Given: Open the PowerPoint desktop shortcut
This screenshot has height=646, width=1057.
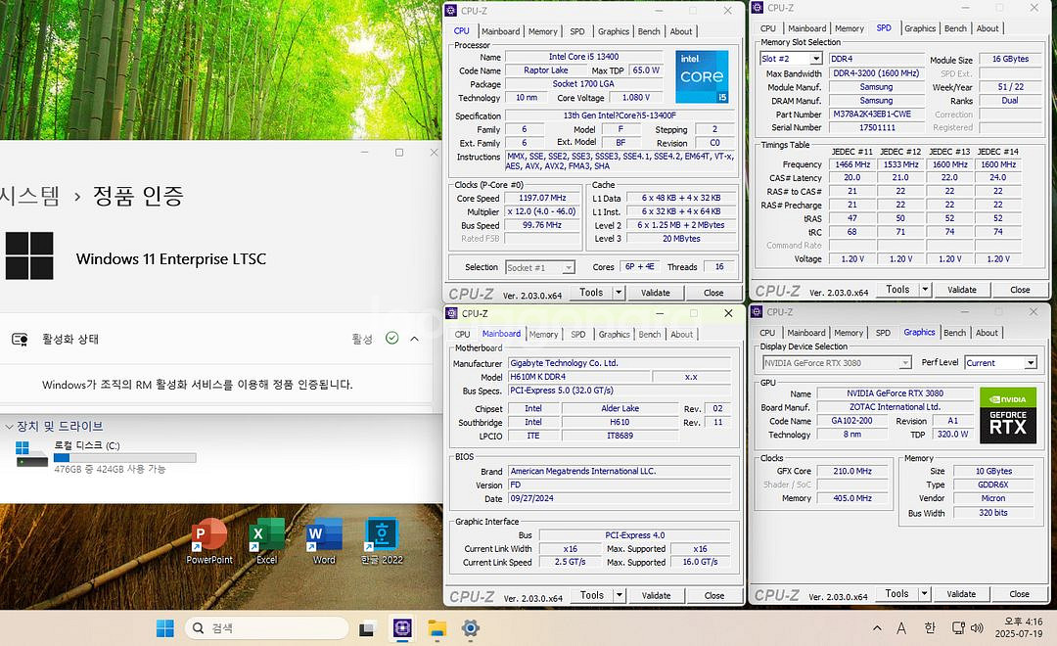Looking at the screenshot, I should point(209,541).
